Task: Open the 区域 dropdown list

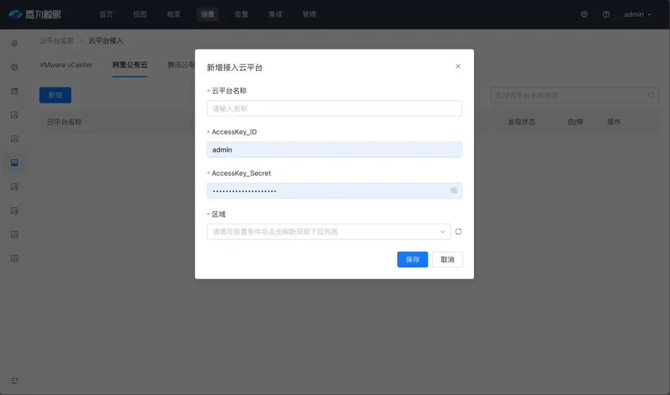Action: (329, 231)
